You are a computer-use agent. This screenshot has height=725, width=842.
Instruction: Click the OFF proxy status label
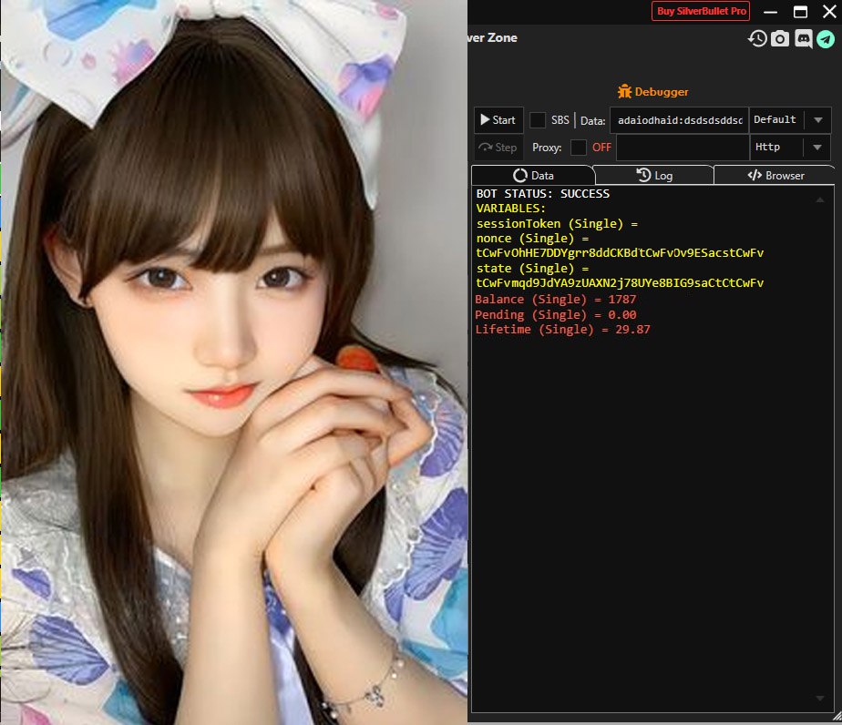pos(601,147)
